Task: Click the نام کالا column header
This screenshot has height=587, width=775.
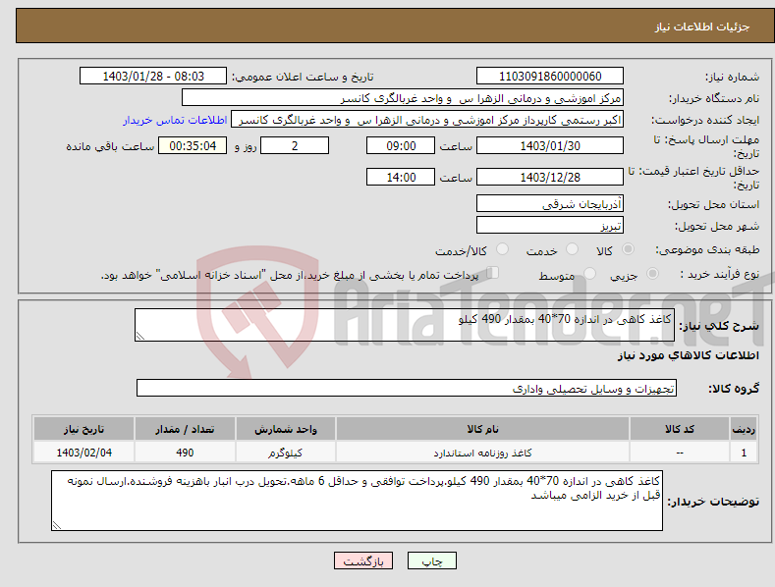Action: [x=483, y=429]
